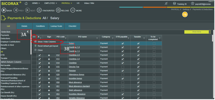Switch to the Lookup Scale tab
Image resolution: width=215 pixels, height=100 pixels.
click(x=56, y=26)
